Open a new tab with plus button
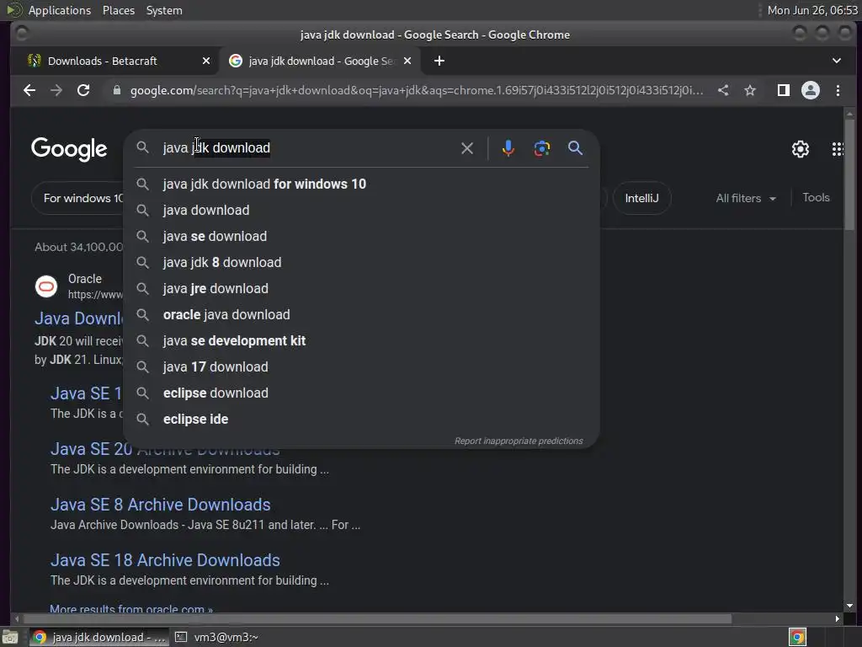862x647 pixels. (x=439, y=61)
